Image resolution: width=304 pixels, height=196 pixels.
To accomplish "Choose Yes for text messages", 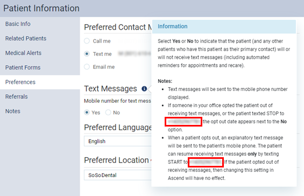I will tap(87, 113).
